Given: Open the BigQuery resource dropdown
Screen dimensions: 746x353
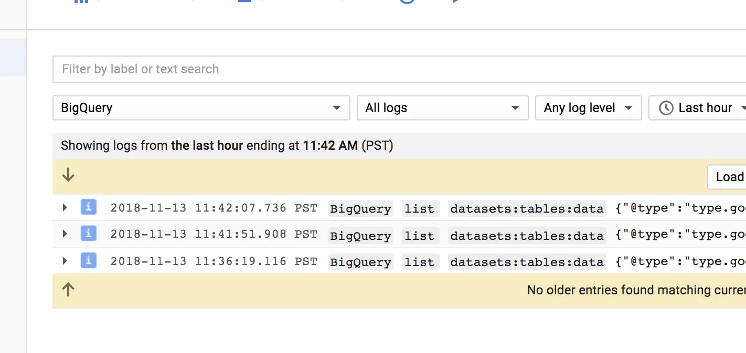Looking at the screenshot, I should click(x=201, y=108).
